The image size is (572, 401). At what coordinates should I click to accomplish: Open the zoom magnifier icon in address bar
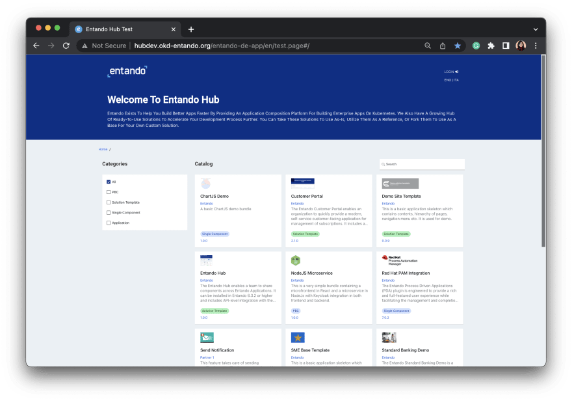coord(428,46)
